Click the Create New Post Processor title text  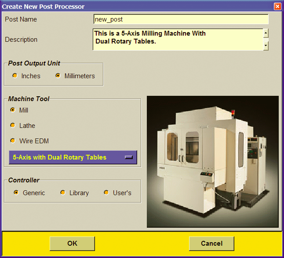[43, 7]
